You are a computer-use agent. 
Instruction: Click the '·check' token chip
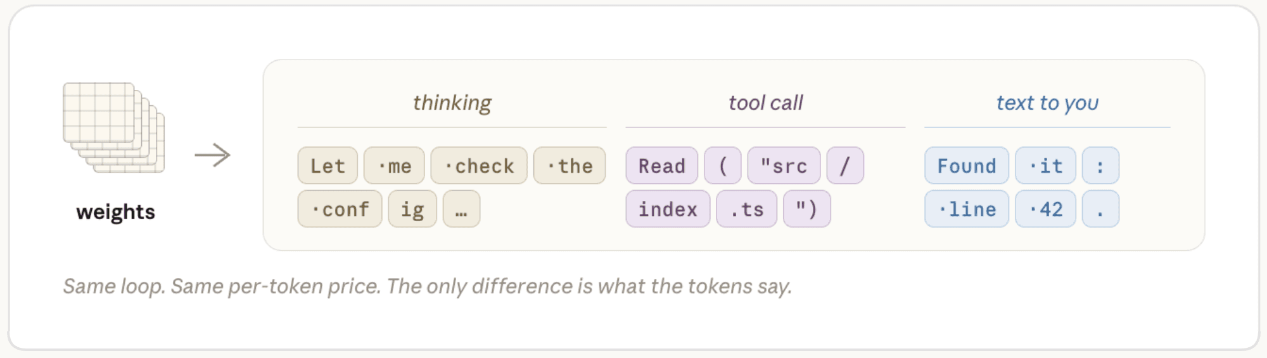(479, 166)
